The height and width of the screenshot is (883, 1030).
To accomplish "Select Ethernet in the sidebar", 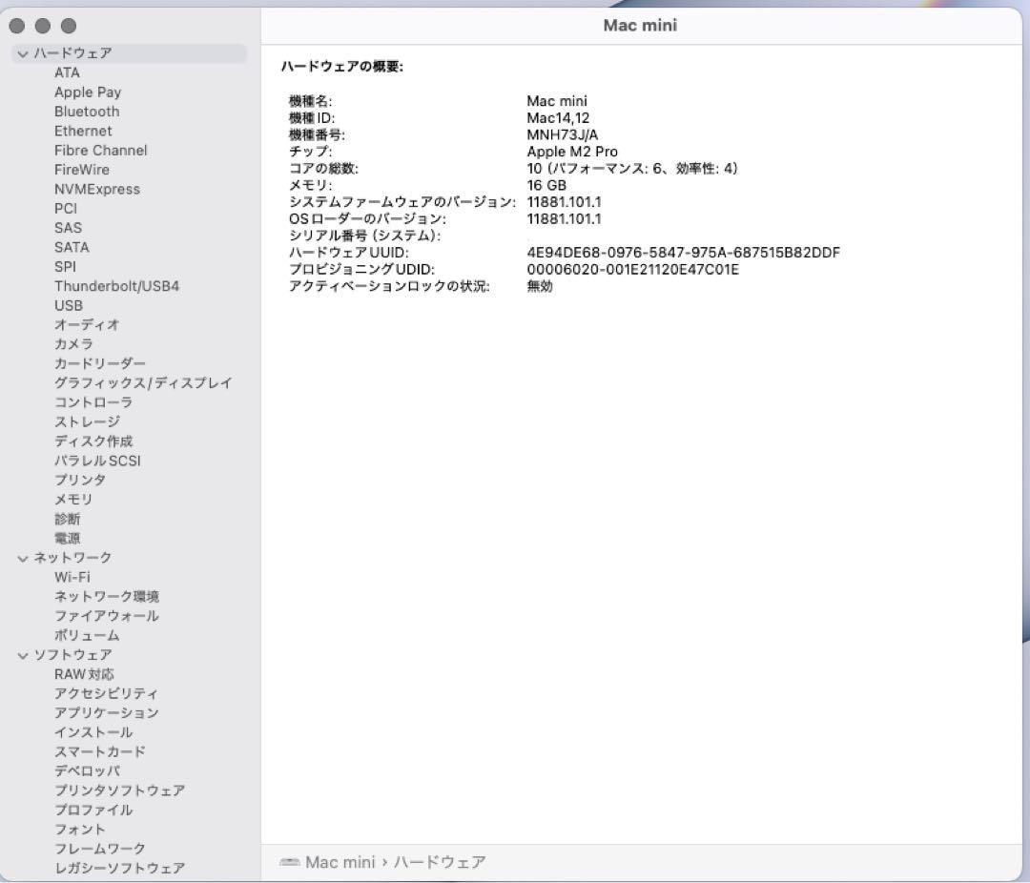I will 83,131.
